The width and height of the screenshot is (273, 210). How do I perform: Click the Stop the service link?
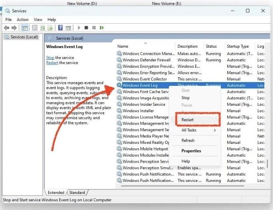[50, 58]
